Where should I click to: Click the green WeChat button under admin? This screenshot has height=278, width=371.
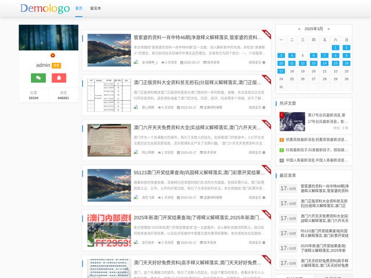tap(38, 78)
